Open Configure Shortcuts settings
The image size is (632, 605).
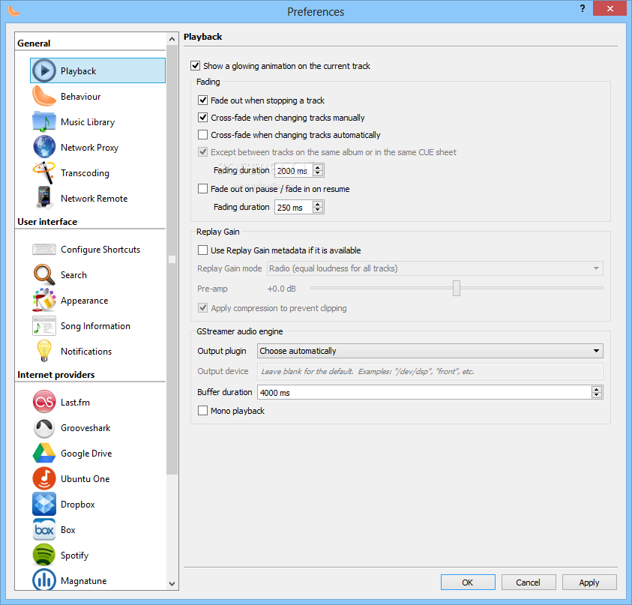[97, 249]
